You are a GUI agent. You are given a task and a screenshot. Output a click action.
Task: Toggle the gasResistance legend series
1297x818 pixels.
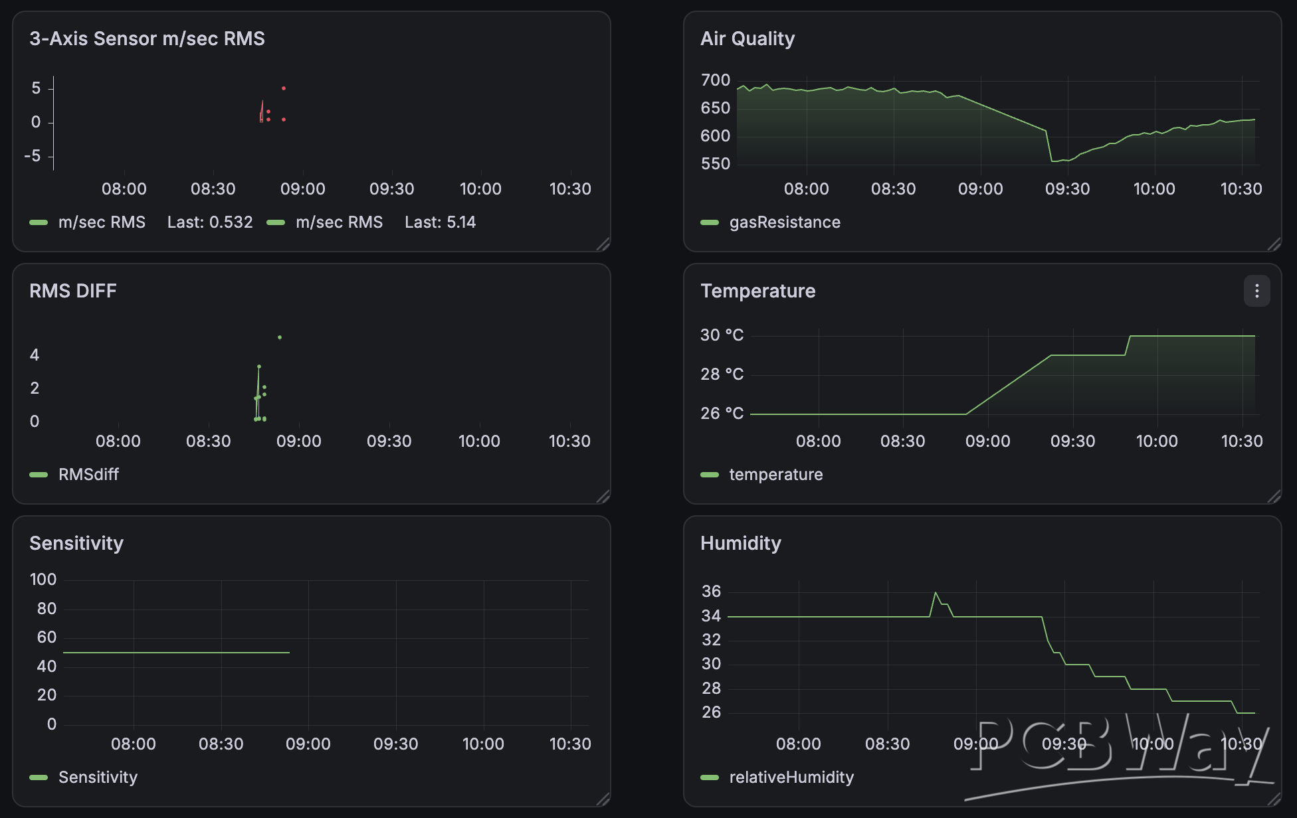(785, 222)
